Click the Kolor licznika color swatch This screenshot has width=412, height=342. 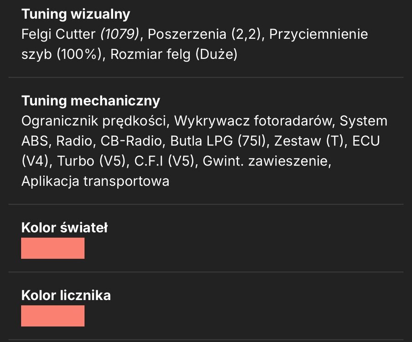point(53,316)
